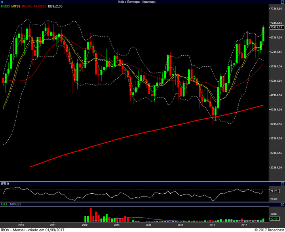Select the MMS200 indicator label
The height and width of the screenshot is (232, 285).
(x=40, y=7)
